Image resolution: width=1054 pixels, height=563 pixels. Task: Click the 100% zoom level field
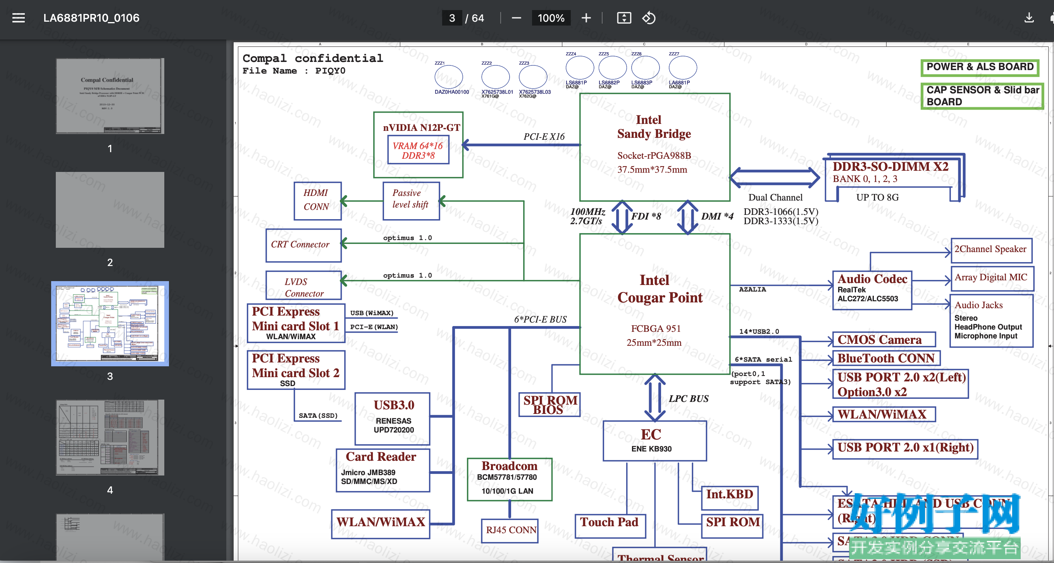pyautogui.click(x=551, y=18)
